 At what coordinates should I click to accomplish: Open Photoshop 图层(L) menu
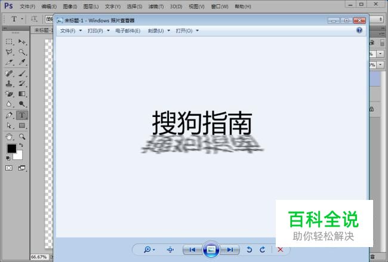pos(91,7)
